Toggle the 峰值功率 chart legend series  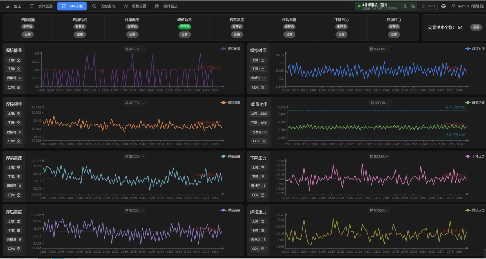(x=475, y=103)
